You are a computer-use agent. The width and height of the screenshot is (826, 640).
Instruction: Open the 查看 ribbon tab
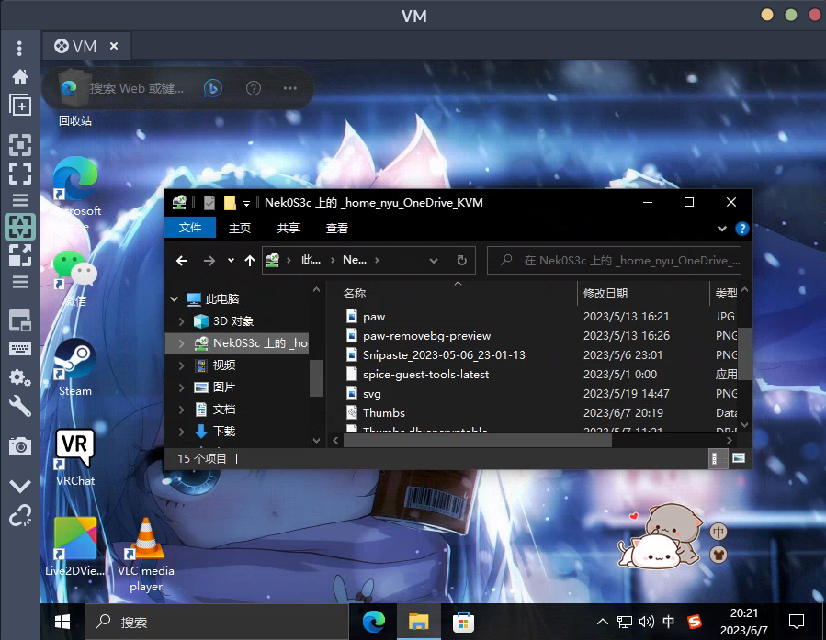click(336, 228)
